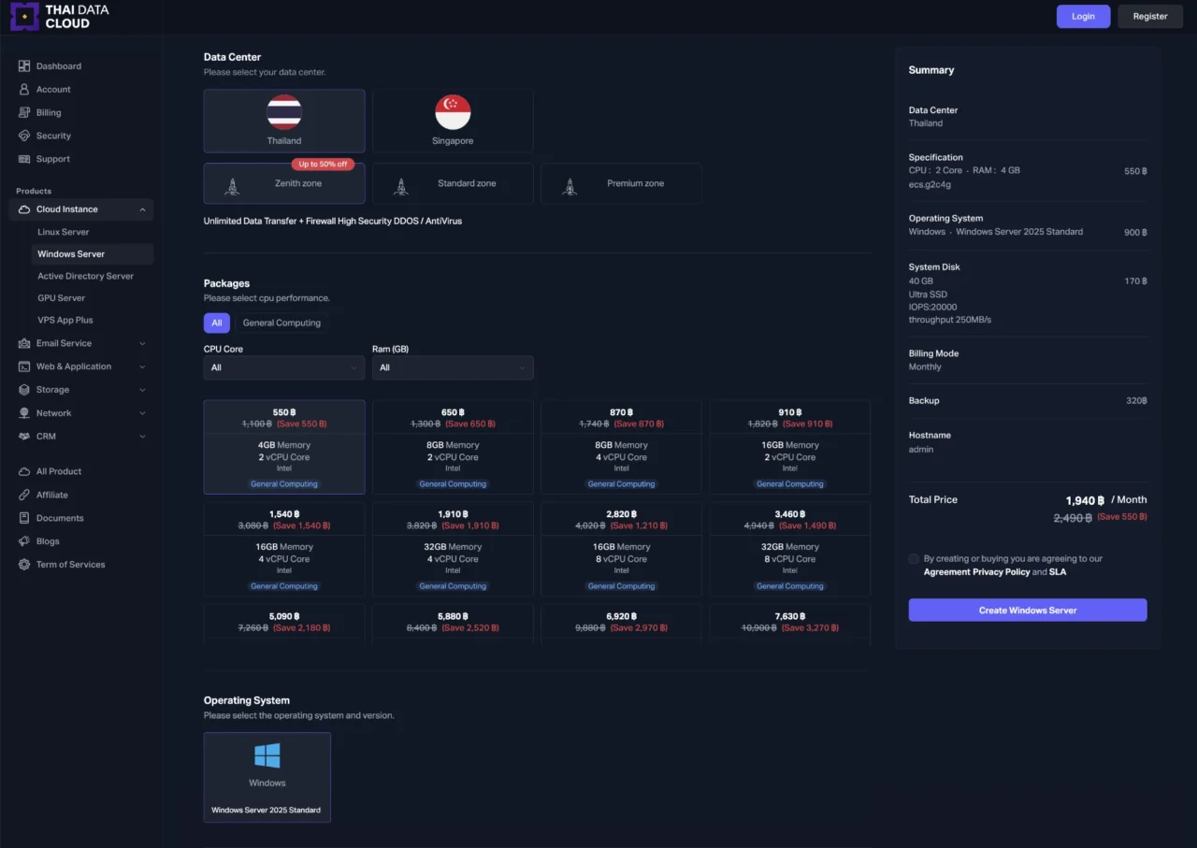Select the 870 ฿ 8GB 4 vCPU package
Image resolution: width=1197 pixels, height=848 pixels.
(621, 447)
